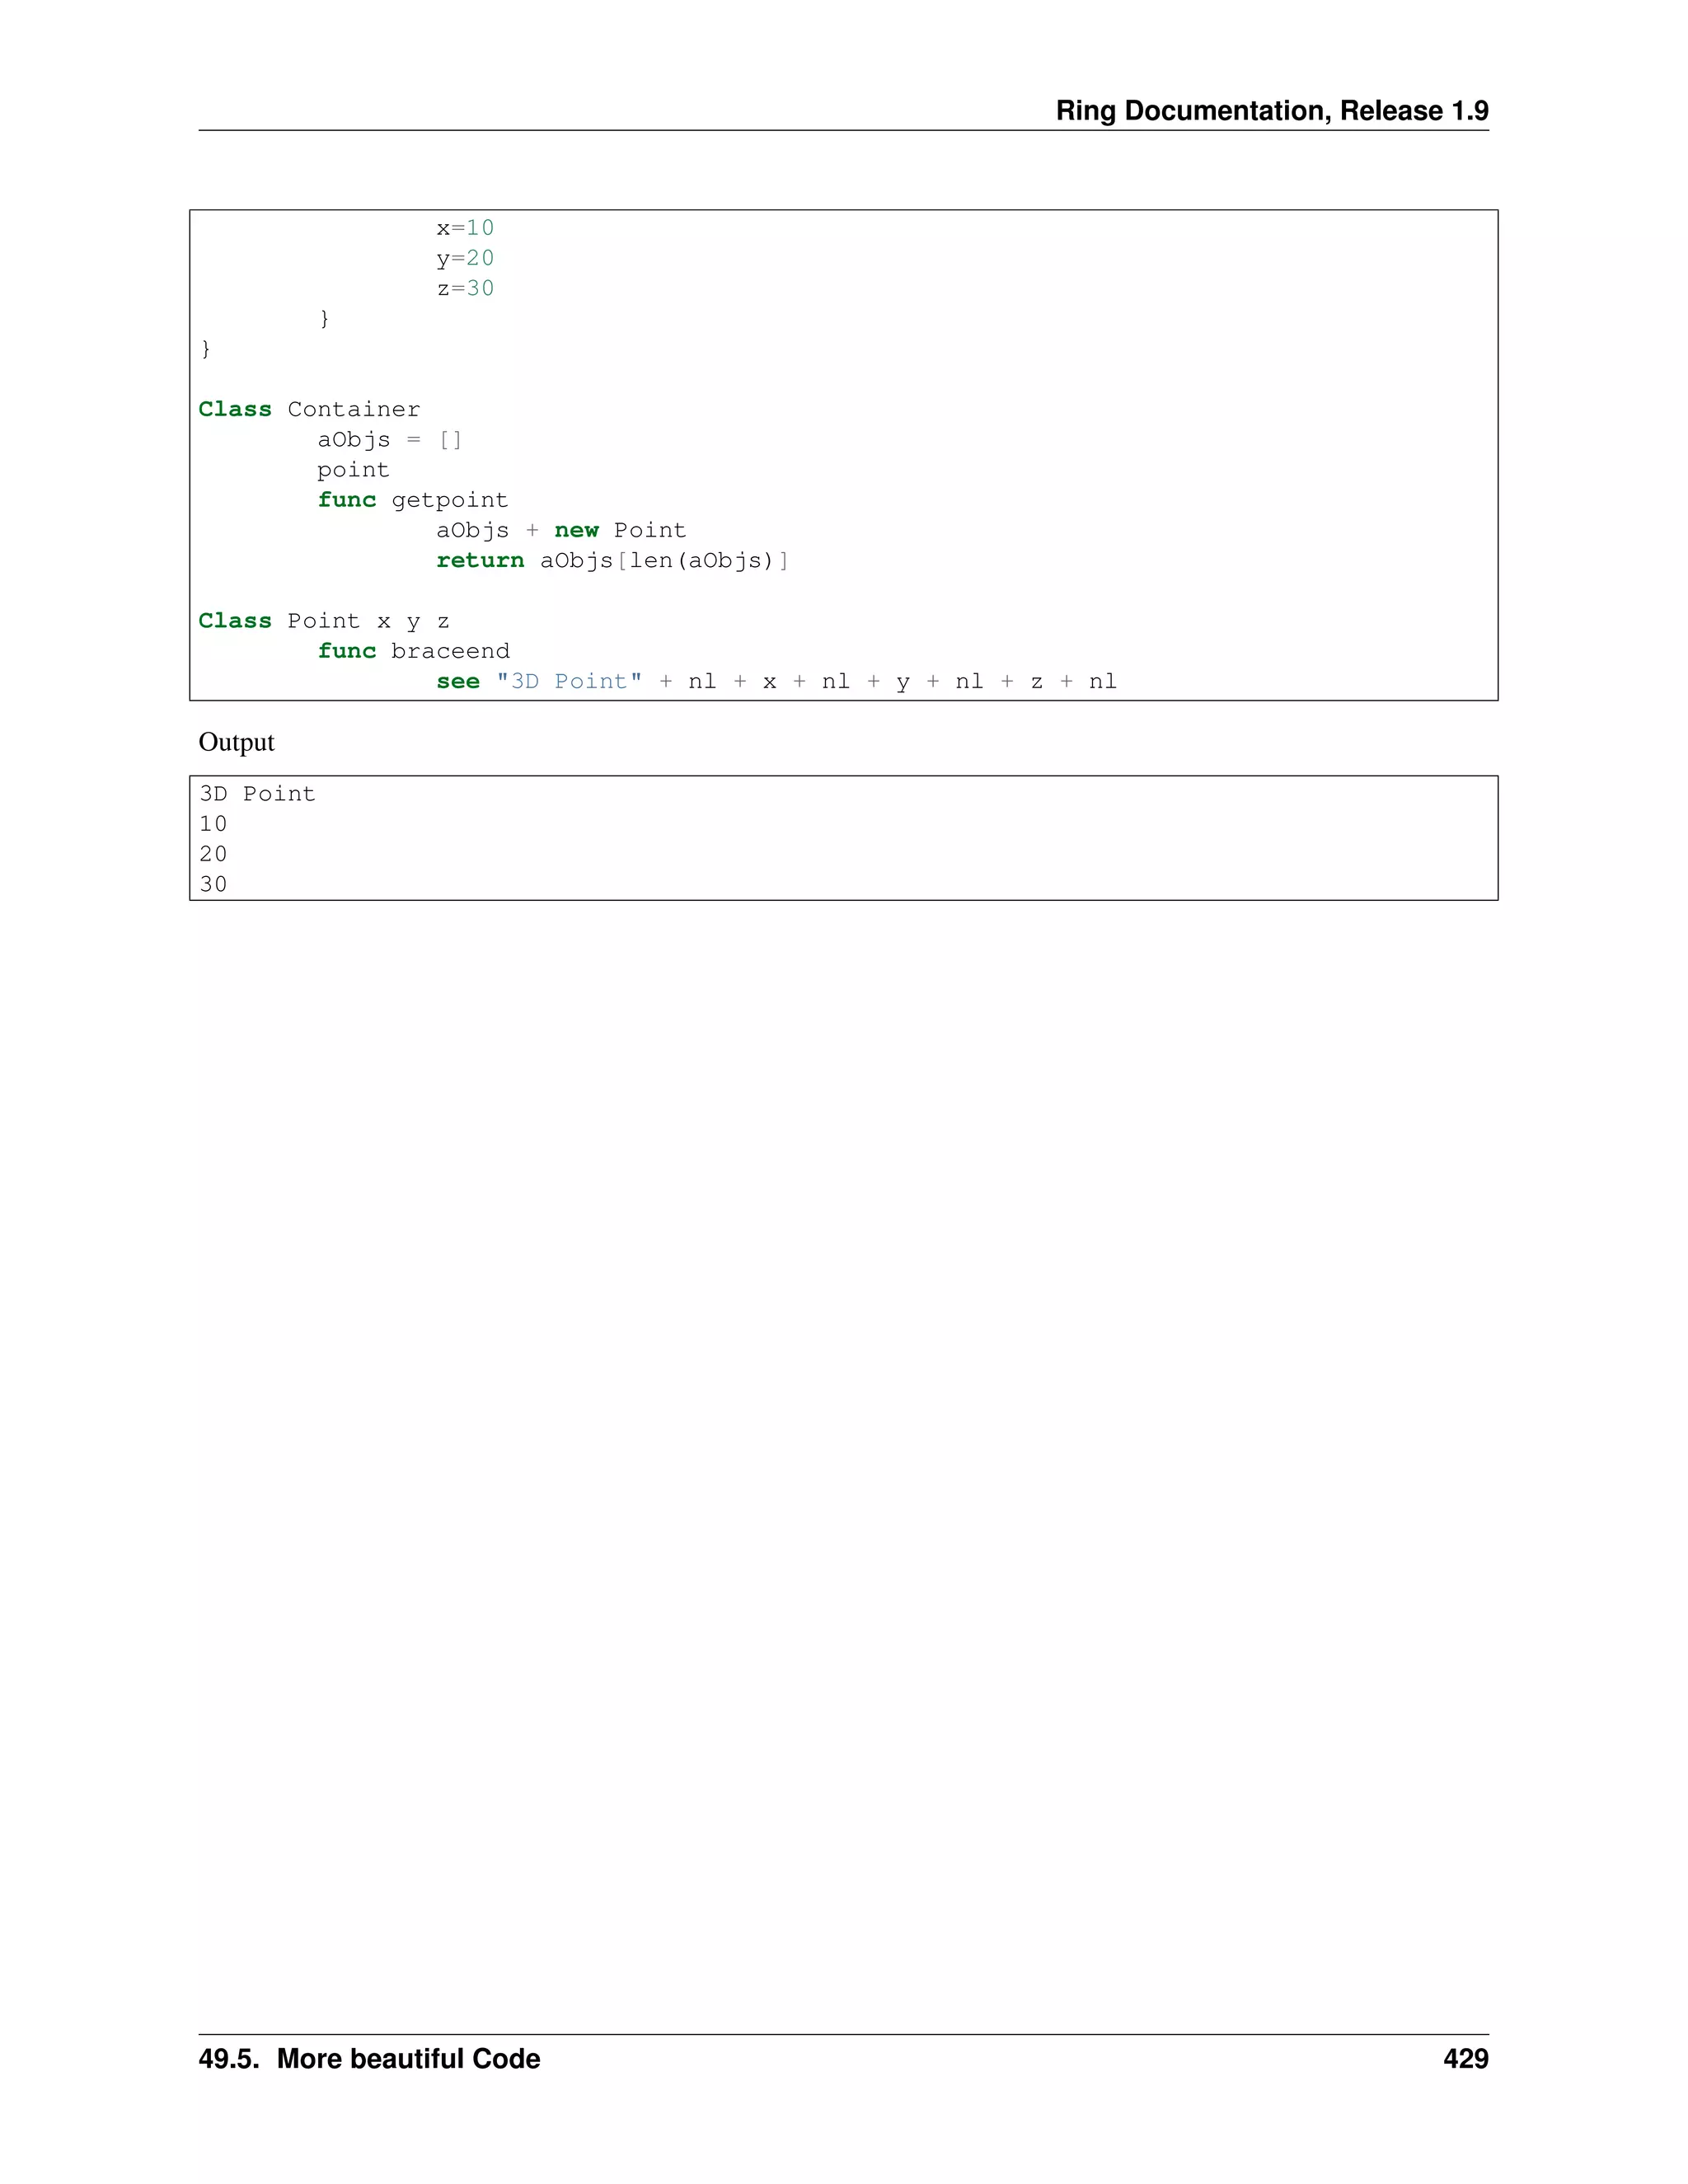The image size is (1688, 2184).
Task: Click page number 429
Action: (x=1465, y=2059)
